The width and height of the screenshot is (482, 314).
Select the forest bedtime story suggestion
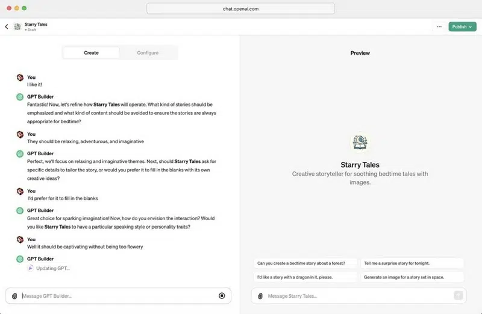click(x=305, y=263)
